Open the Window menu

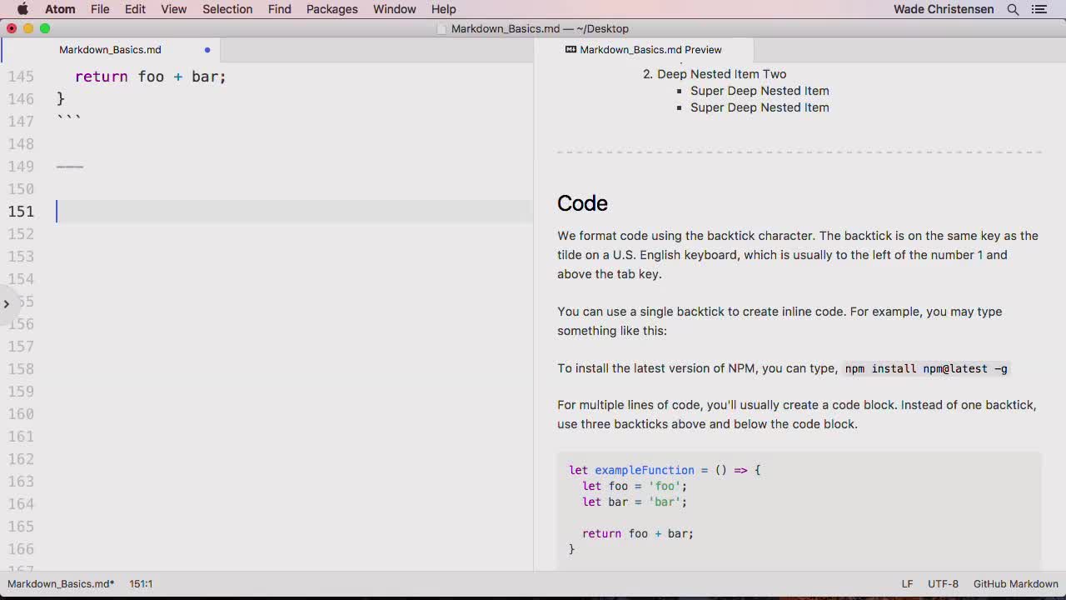[x=394, y=9]
